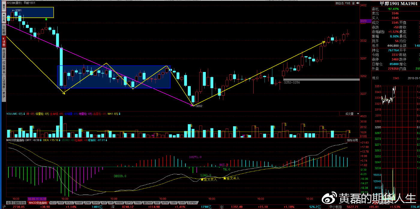Select the OBV indicator tab

(x=174, y=203)
